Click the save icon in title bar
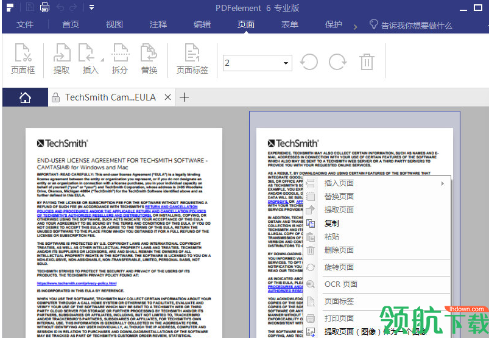 [x=30, y=7]
